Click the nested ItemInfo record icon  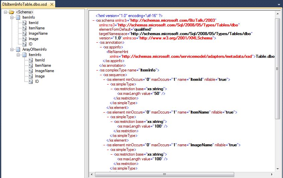click(x=24, y=55)
